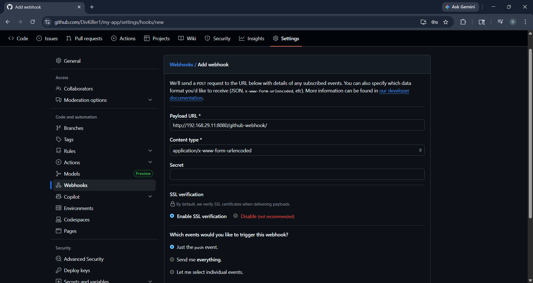This screenshot has height=283, width=533.
Task: Open Pull requests via its icon
Action: 69,38
